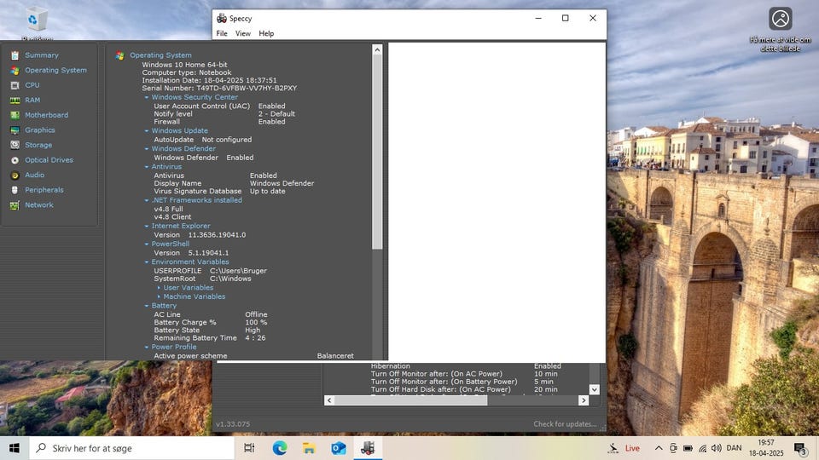Collapse the Battery section

coord(147,306)
